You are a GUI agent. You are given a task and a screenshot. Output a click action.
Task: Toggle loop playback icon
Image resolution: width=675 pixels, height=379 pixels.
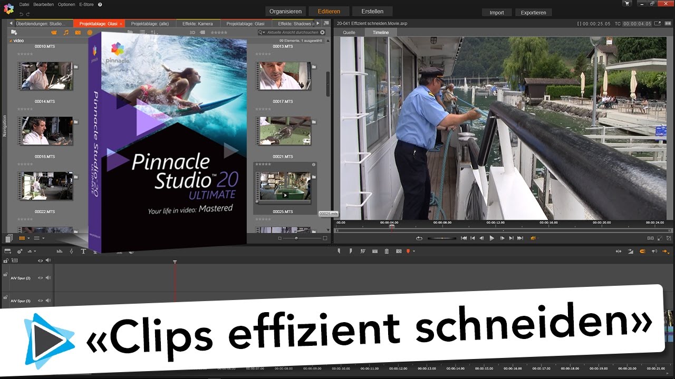419,238
